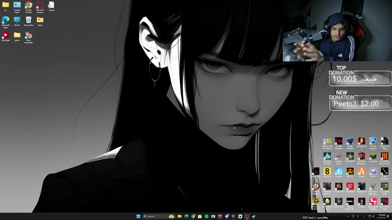Select Red Dead Redemption shortcut

[361, 159]
